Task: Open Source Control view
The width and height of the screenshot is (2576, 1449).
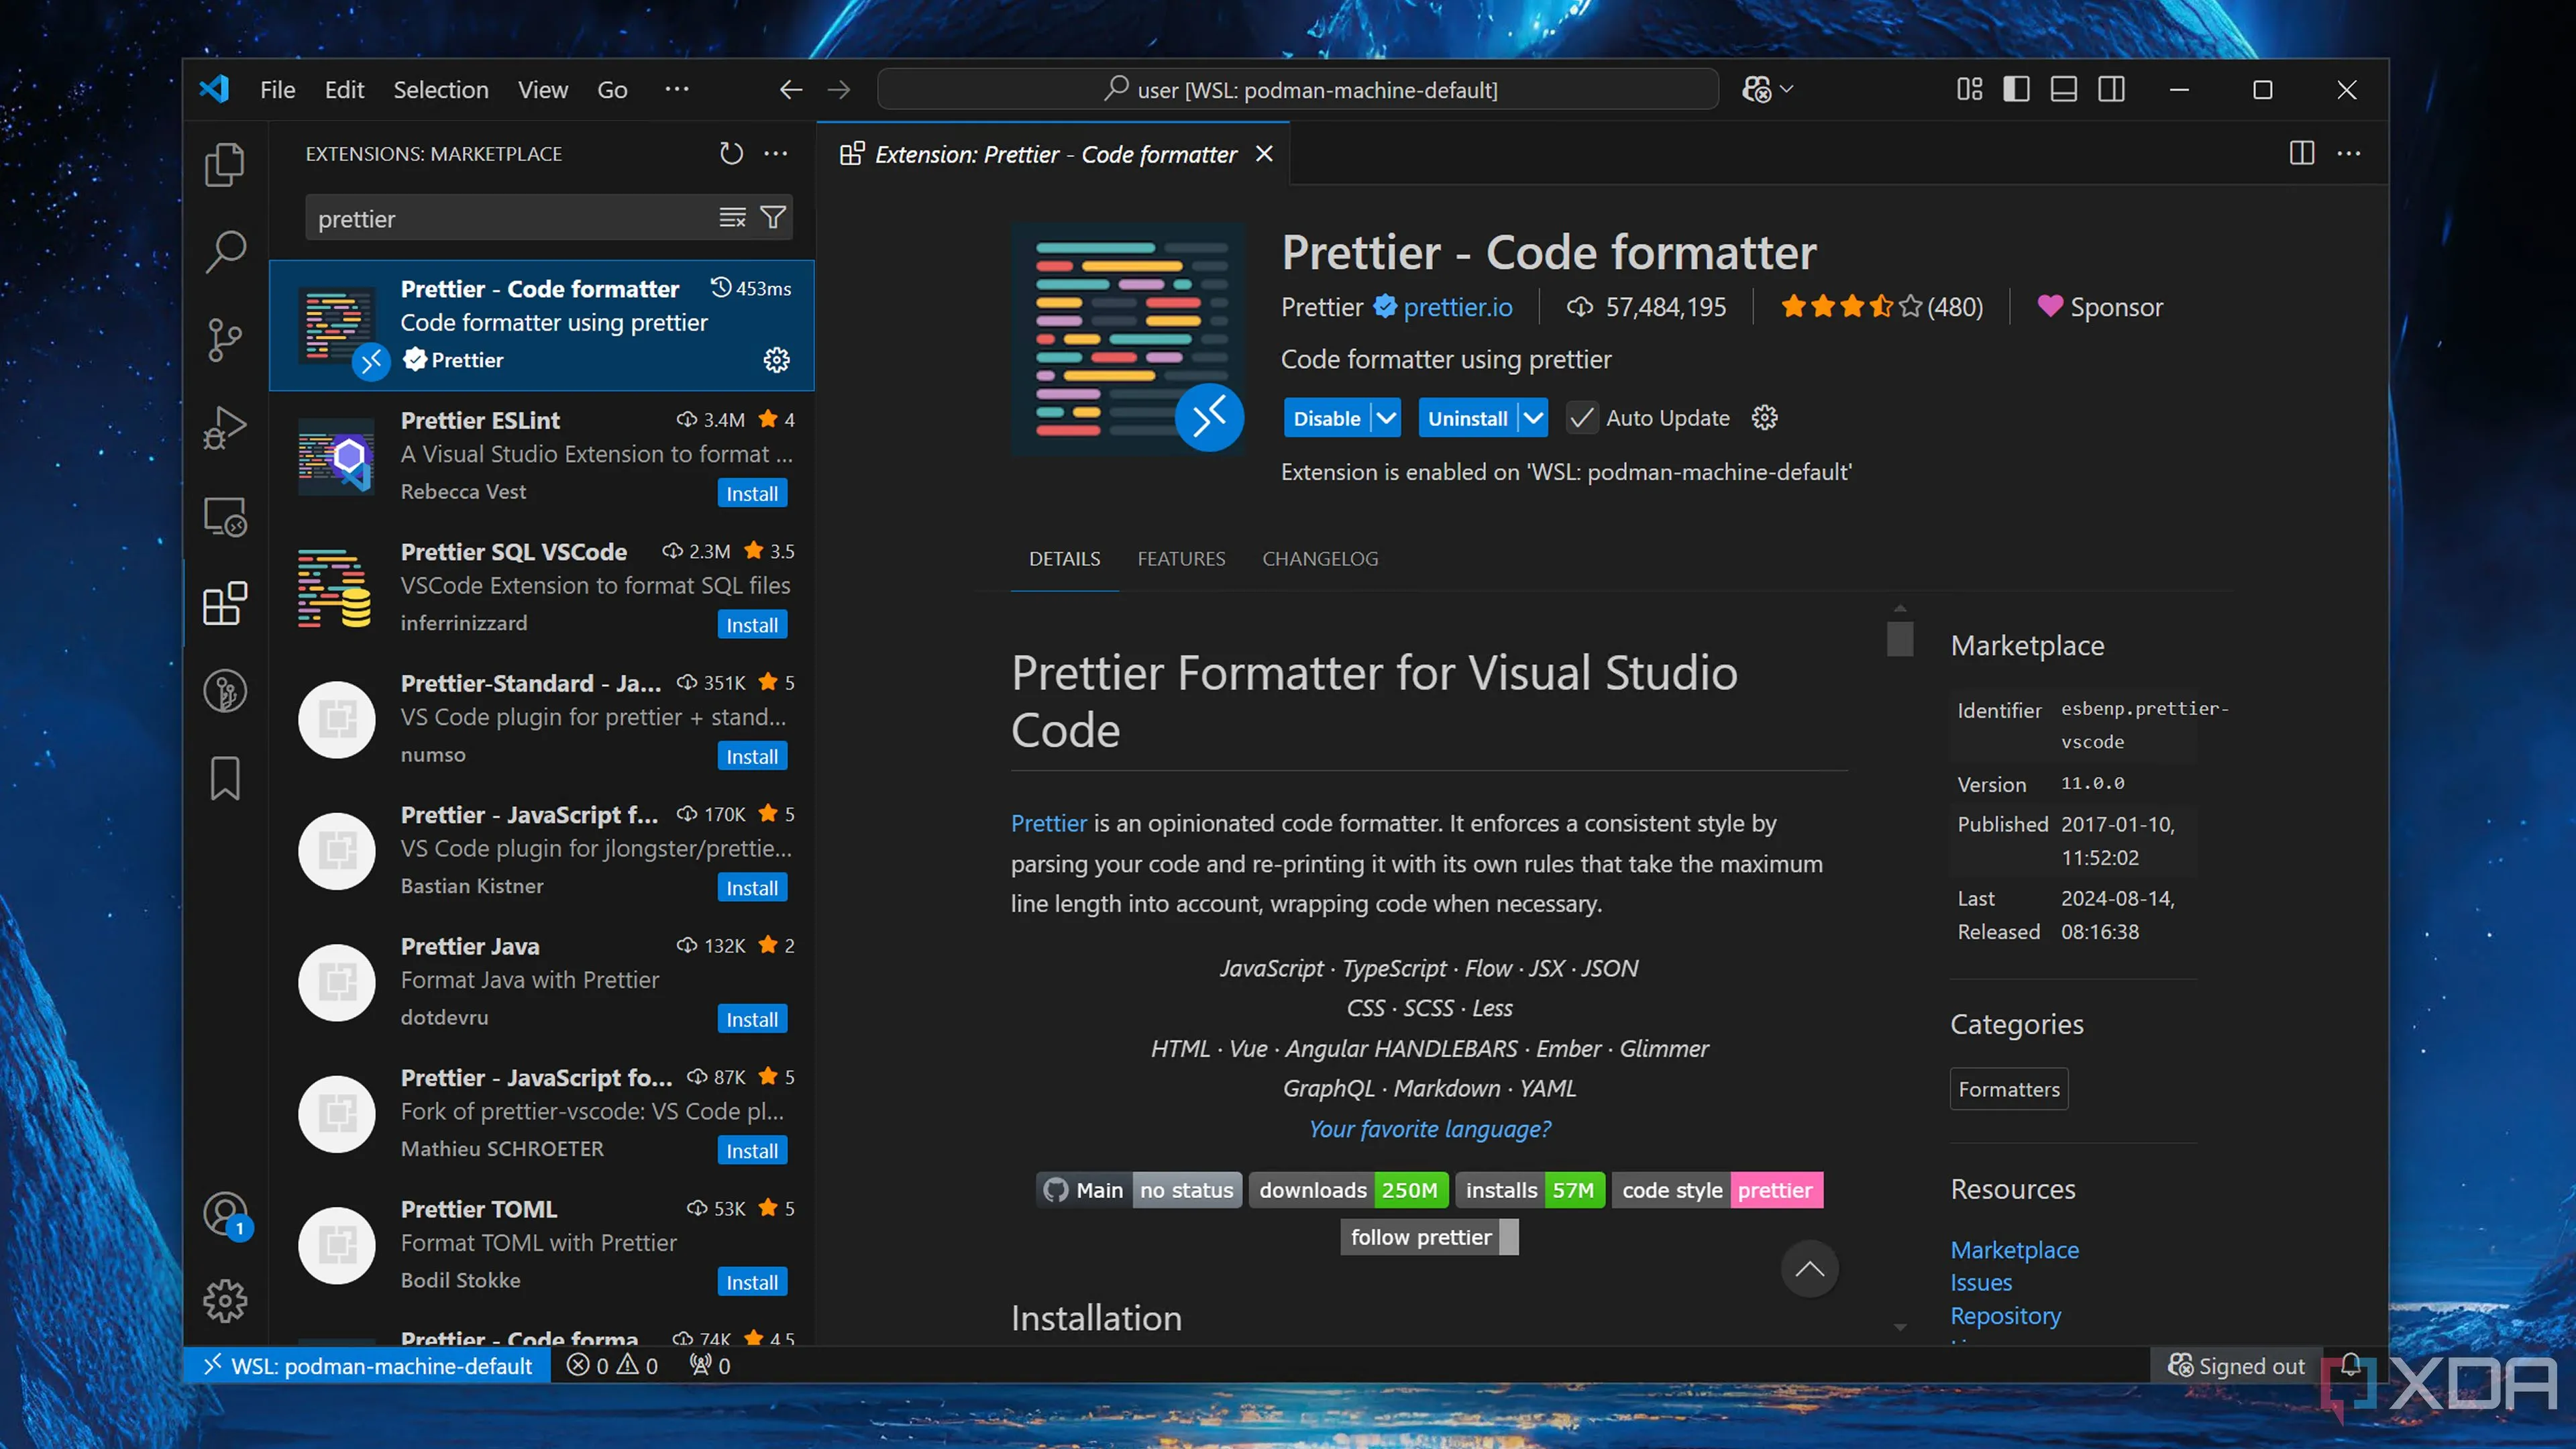Action: tap(225, 340)
